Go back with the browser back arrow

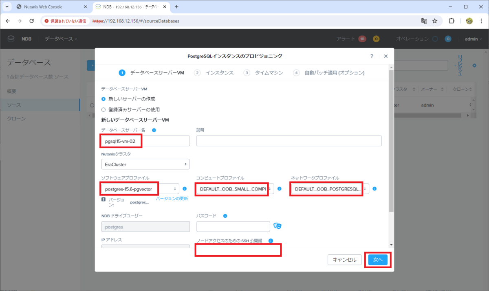coord(7,21)
